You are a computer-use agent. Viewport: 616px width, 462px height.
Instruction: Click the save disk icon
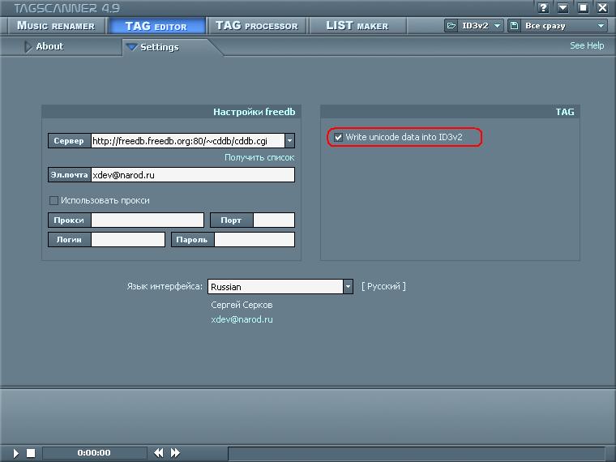point(514,26)
